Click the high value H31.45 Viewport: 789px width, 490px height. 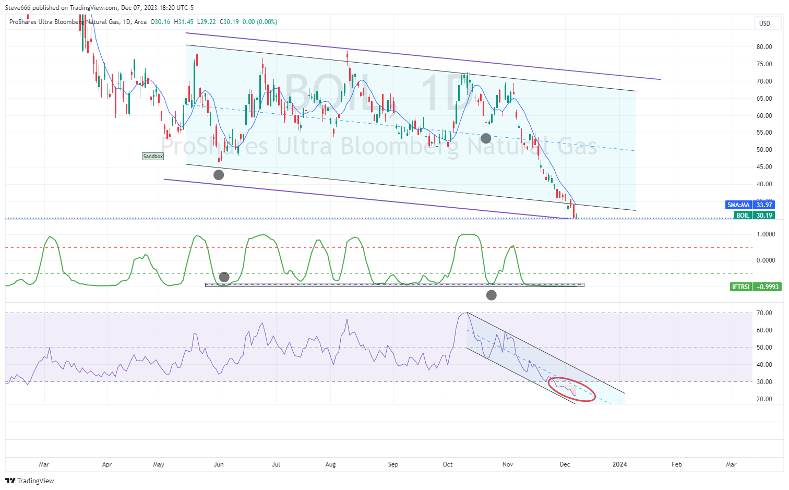pos(184,22)
